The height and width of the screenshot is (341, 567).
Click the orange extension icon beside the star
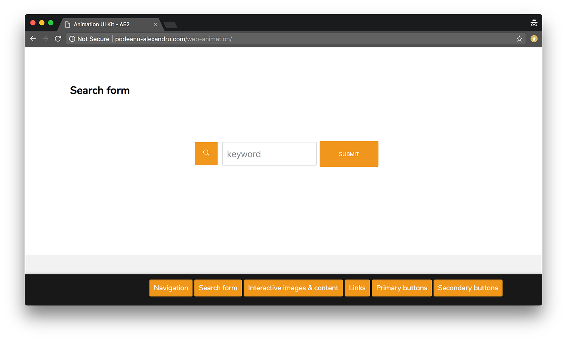pyautogui.click(x=534, y=39)
